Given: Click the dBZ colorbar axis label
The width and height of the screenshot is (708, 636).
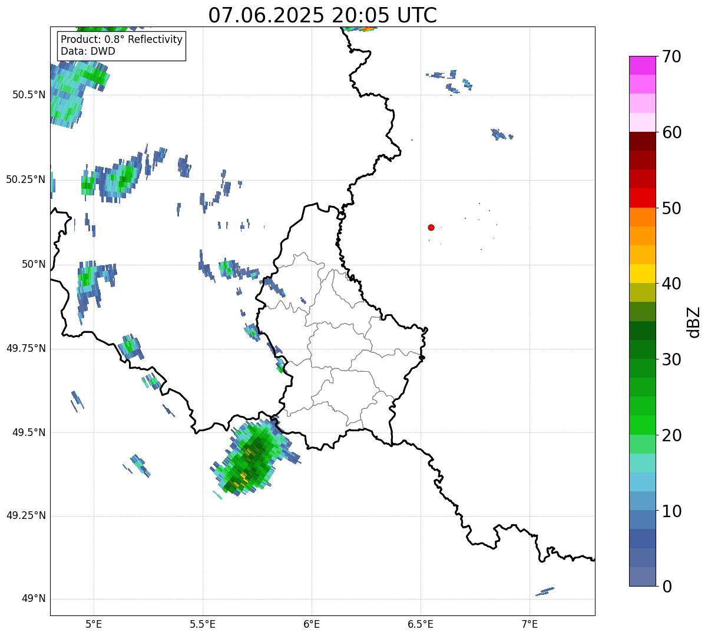Looking at the screenshot, I should click(x=694, y=322).
